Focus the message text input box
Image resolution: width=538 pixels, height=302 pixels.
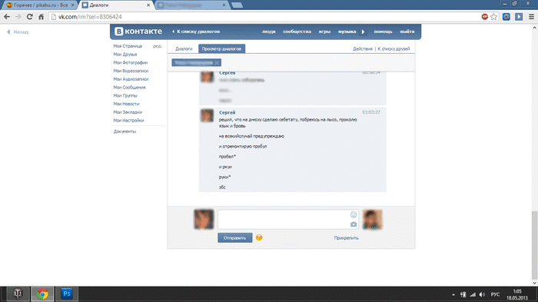point(288,219)
